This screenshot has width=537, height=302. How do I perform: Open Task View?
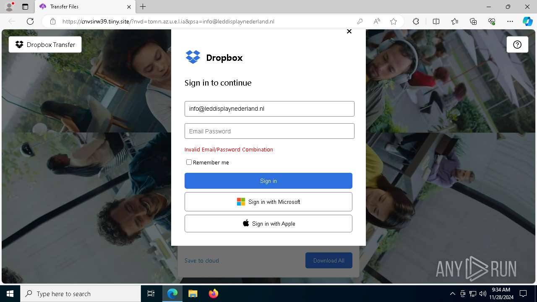151,294
